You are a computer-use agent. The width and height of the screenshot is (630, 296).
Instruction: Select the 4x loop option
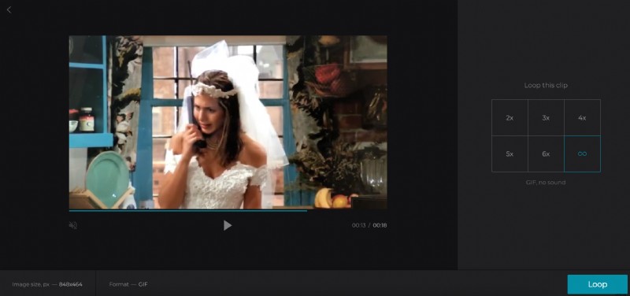[582, 117]
